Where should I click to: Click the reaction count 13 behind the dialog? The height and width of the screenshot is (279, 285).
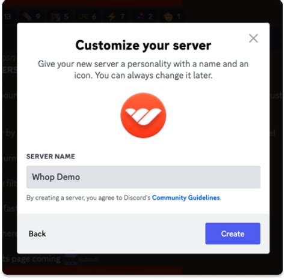point(8,17)
